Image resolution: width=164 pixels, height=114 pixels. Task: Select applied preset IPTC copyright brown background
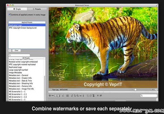click(27, 28)
